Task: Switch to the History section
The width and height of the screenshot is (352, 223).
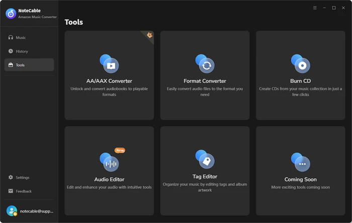Action: click(x=29, y=51)
